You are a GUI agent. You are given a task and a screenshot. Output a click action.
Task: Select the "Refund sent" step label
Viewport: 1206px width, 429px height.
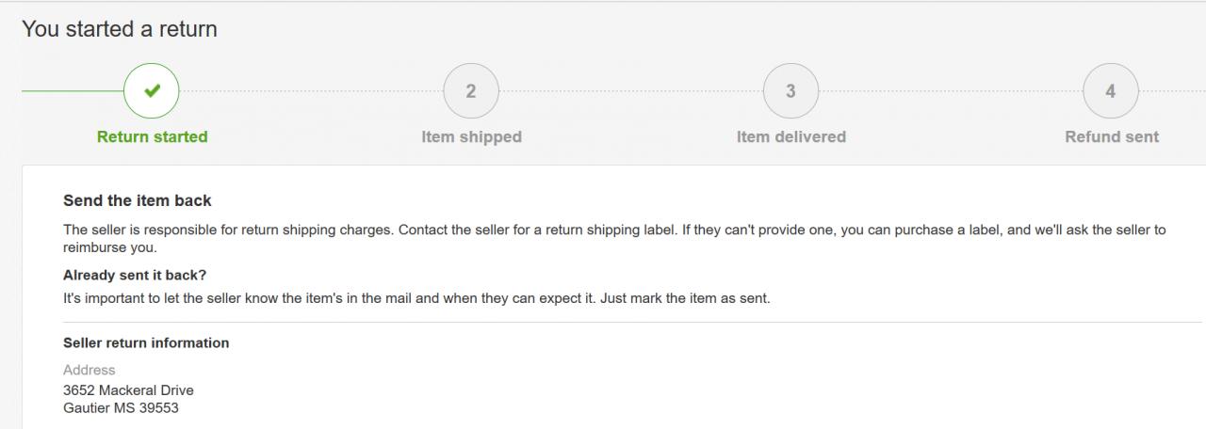click(1112, 136)
